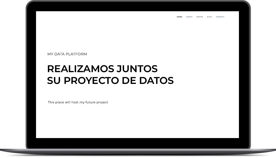The image size is (276, 158).
Task: Click the REALIZAMOS JUNTOS headline line
Action: point(102,69)
